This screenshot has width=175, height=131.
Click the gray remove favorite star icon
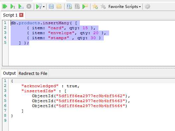[x=103, y=6]
